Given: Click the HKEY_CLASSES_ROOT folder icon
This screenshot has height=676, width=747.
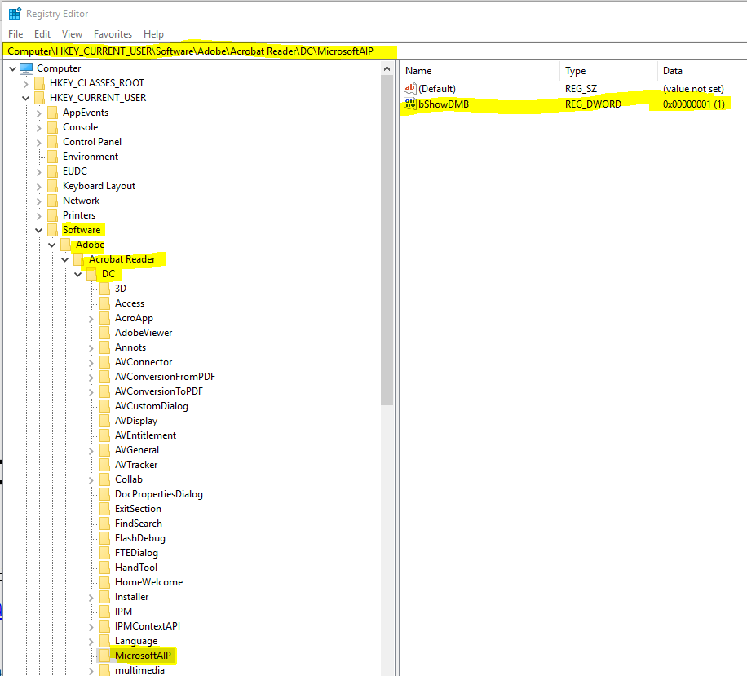Looking at the screenshot, I should pos(40,83).
